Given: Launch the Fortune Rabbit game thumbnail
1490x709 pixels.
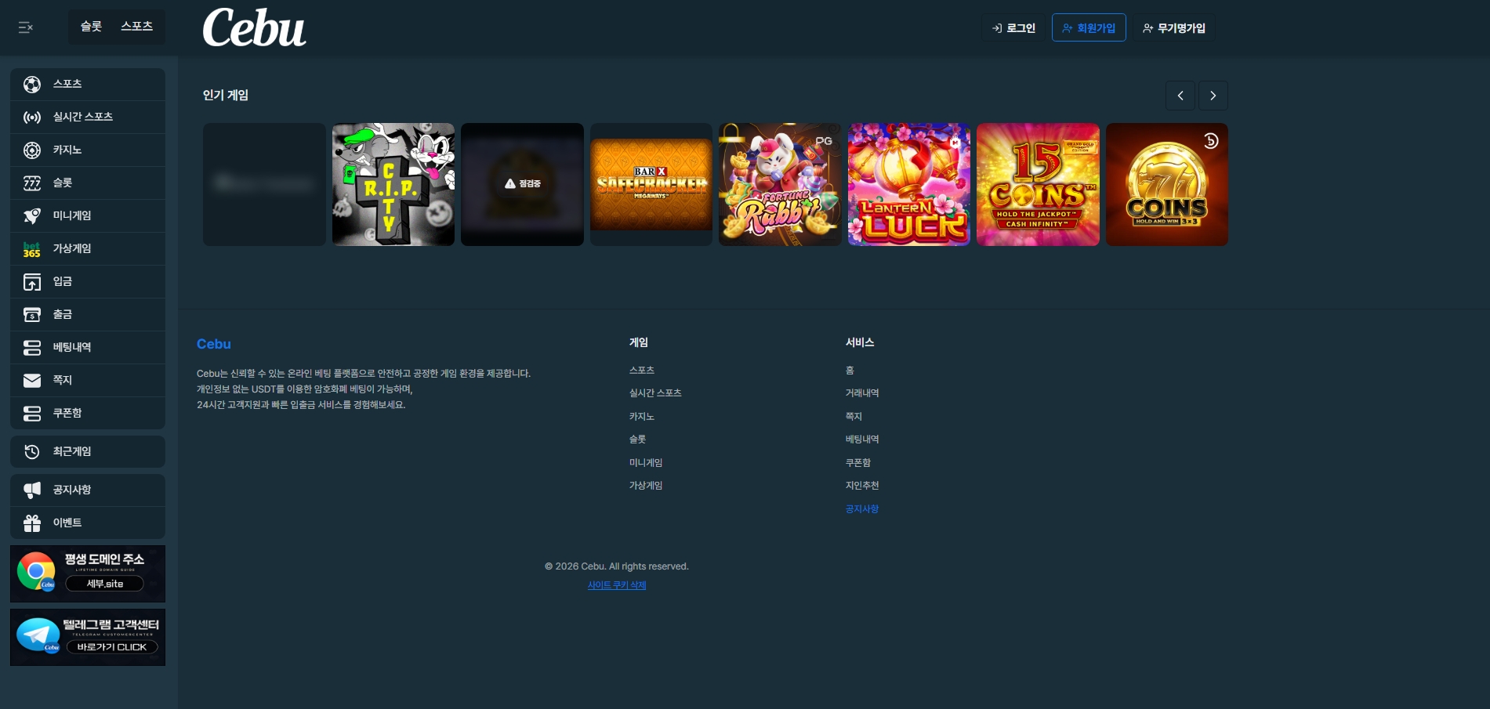Looking at the screenshot, I should click(780, 184).
